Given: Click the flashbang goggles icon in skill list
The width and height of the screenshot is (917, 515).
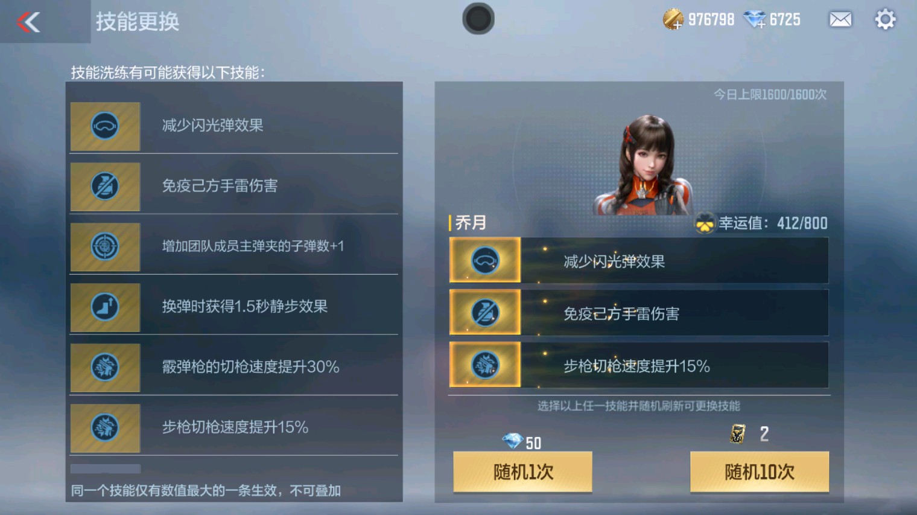Looking at the screenshot, I should (105, 126).
